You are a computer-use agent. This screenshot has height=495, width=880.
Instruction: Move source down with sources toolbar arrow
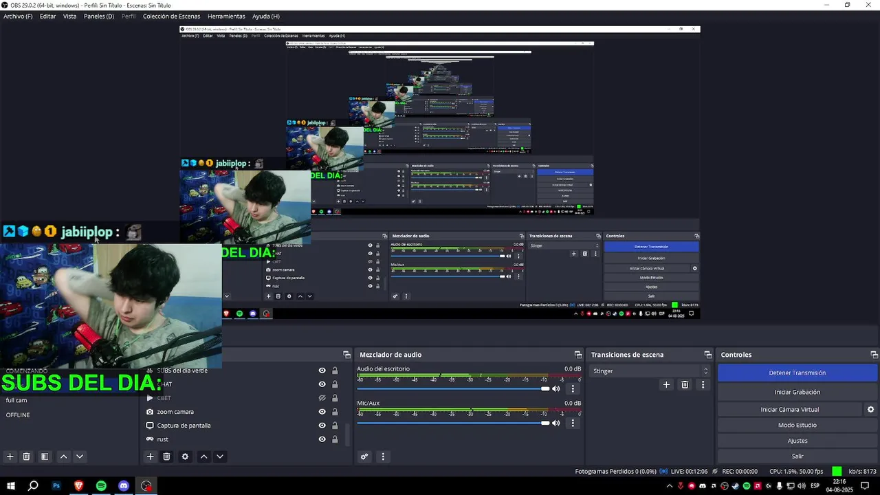(x=220, y=456)
